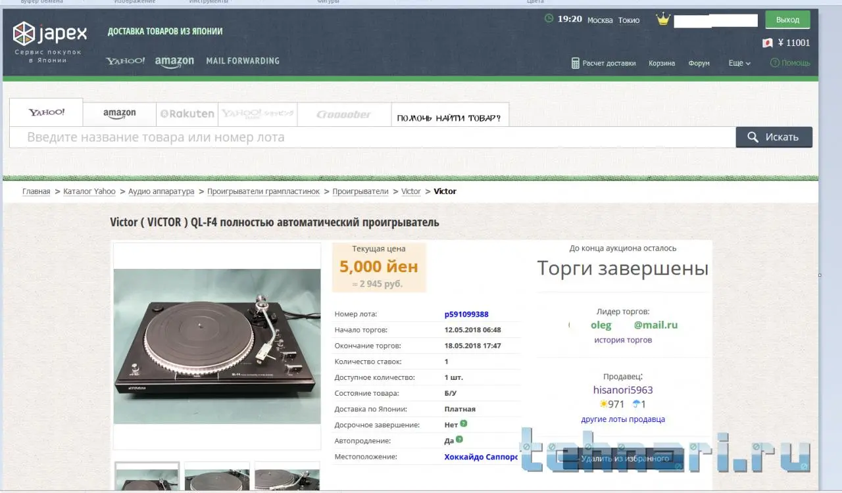Switch to the Yahoo! Shopping search tab
This screenshot has width=842, height=493.
point(258,114)
